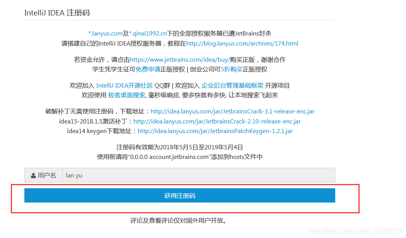Click the 获得注册码 button
Screen dimensions: 406x238
click(180, 195)
